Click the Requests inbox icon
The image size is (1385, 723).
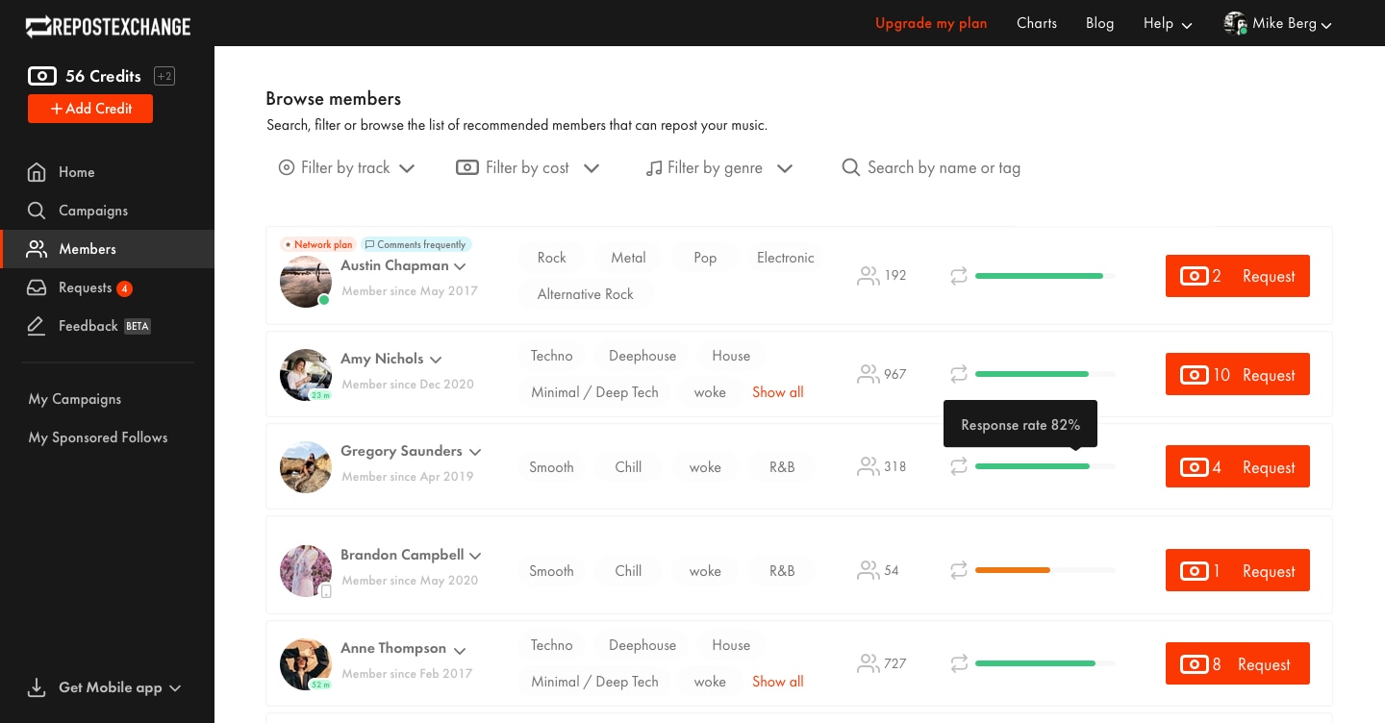tap(37, 287)
